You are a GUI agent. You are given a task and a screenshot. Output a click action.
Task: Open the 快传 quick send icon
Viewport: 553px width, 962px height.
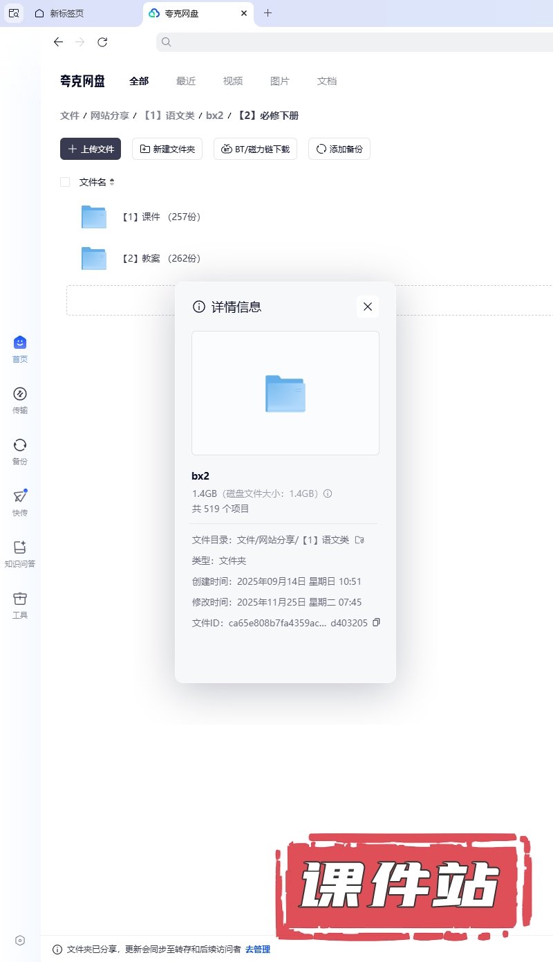click(20, 497)
